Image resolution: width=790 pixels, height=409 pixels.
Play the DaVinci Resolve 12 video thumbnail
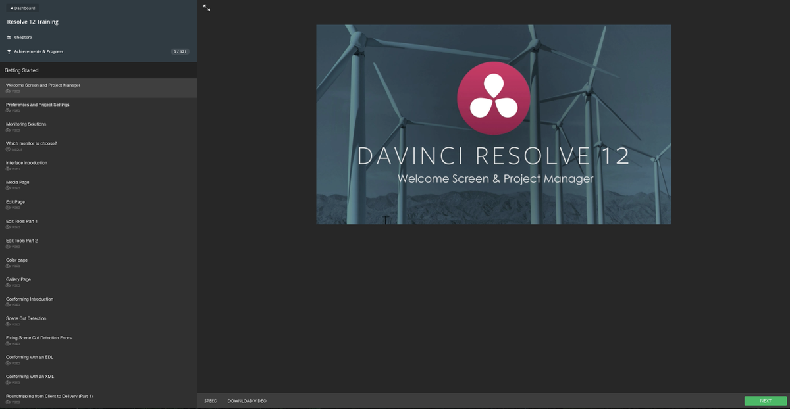tap(494, 124)
